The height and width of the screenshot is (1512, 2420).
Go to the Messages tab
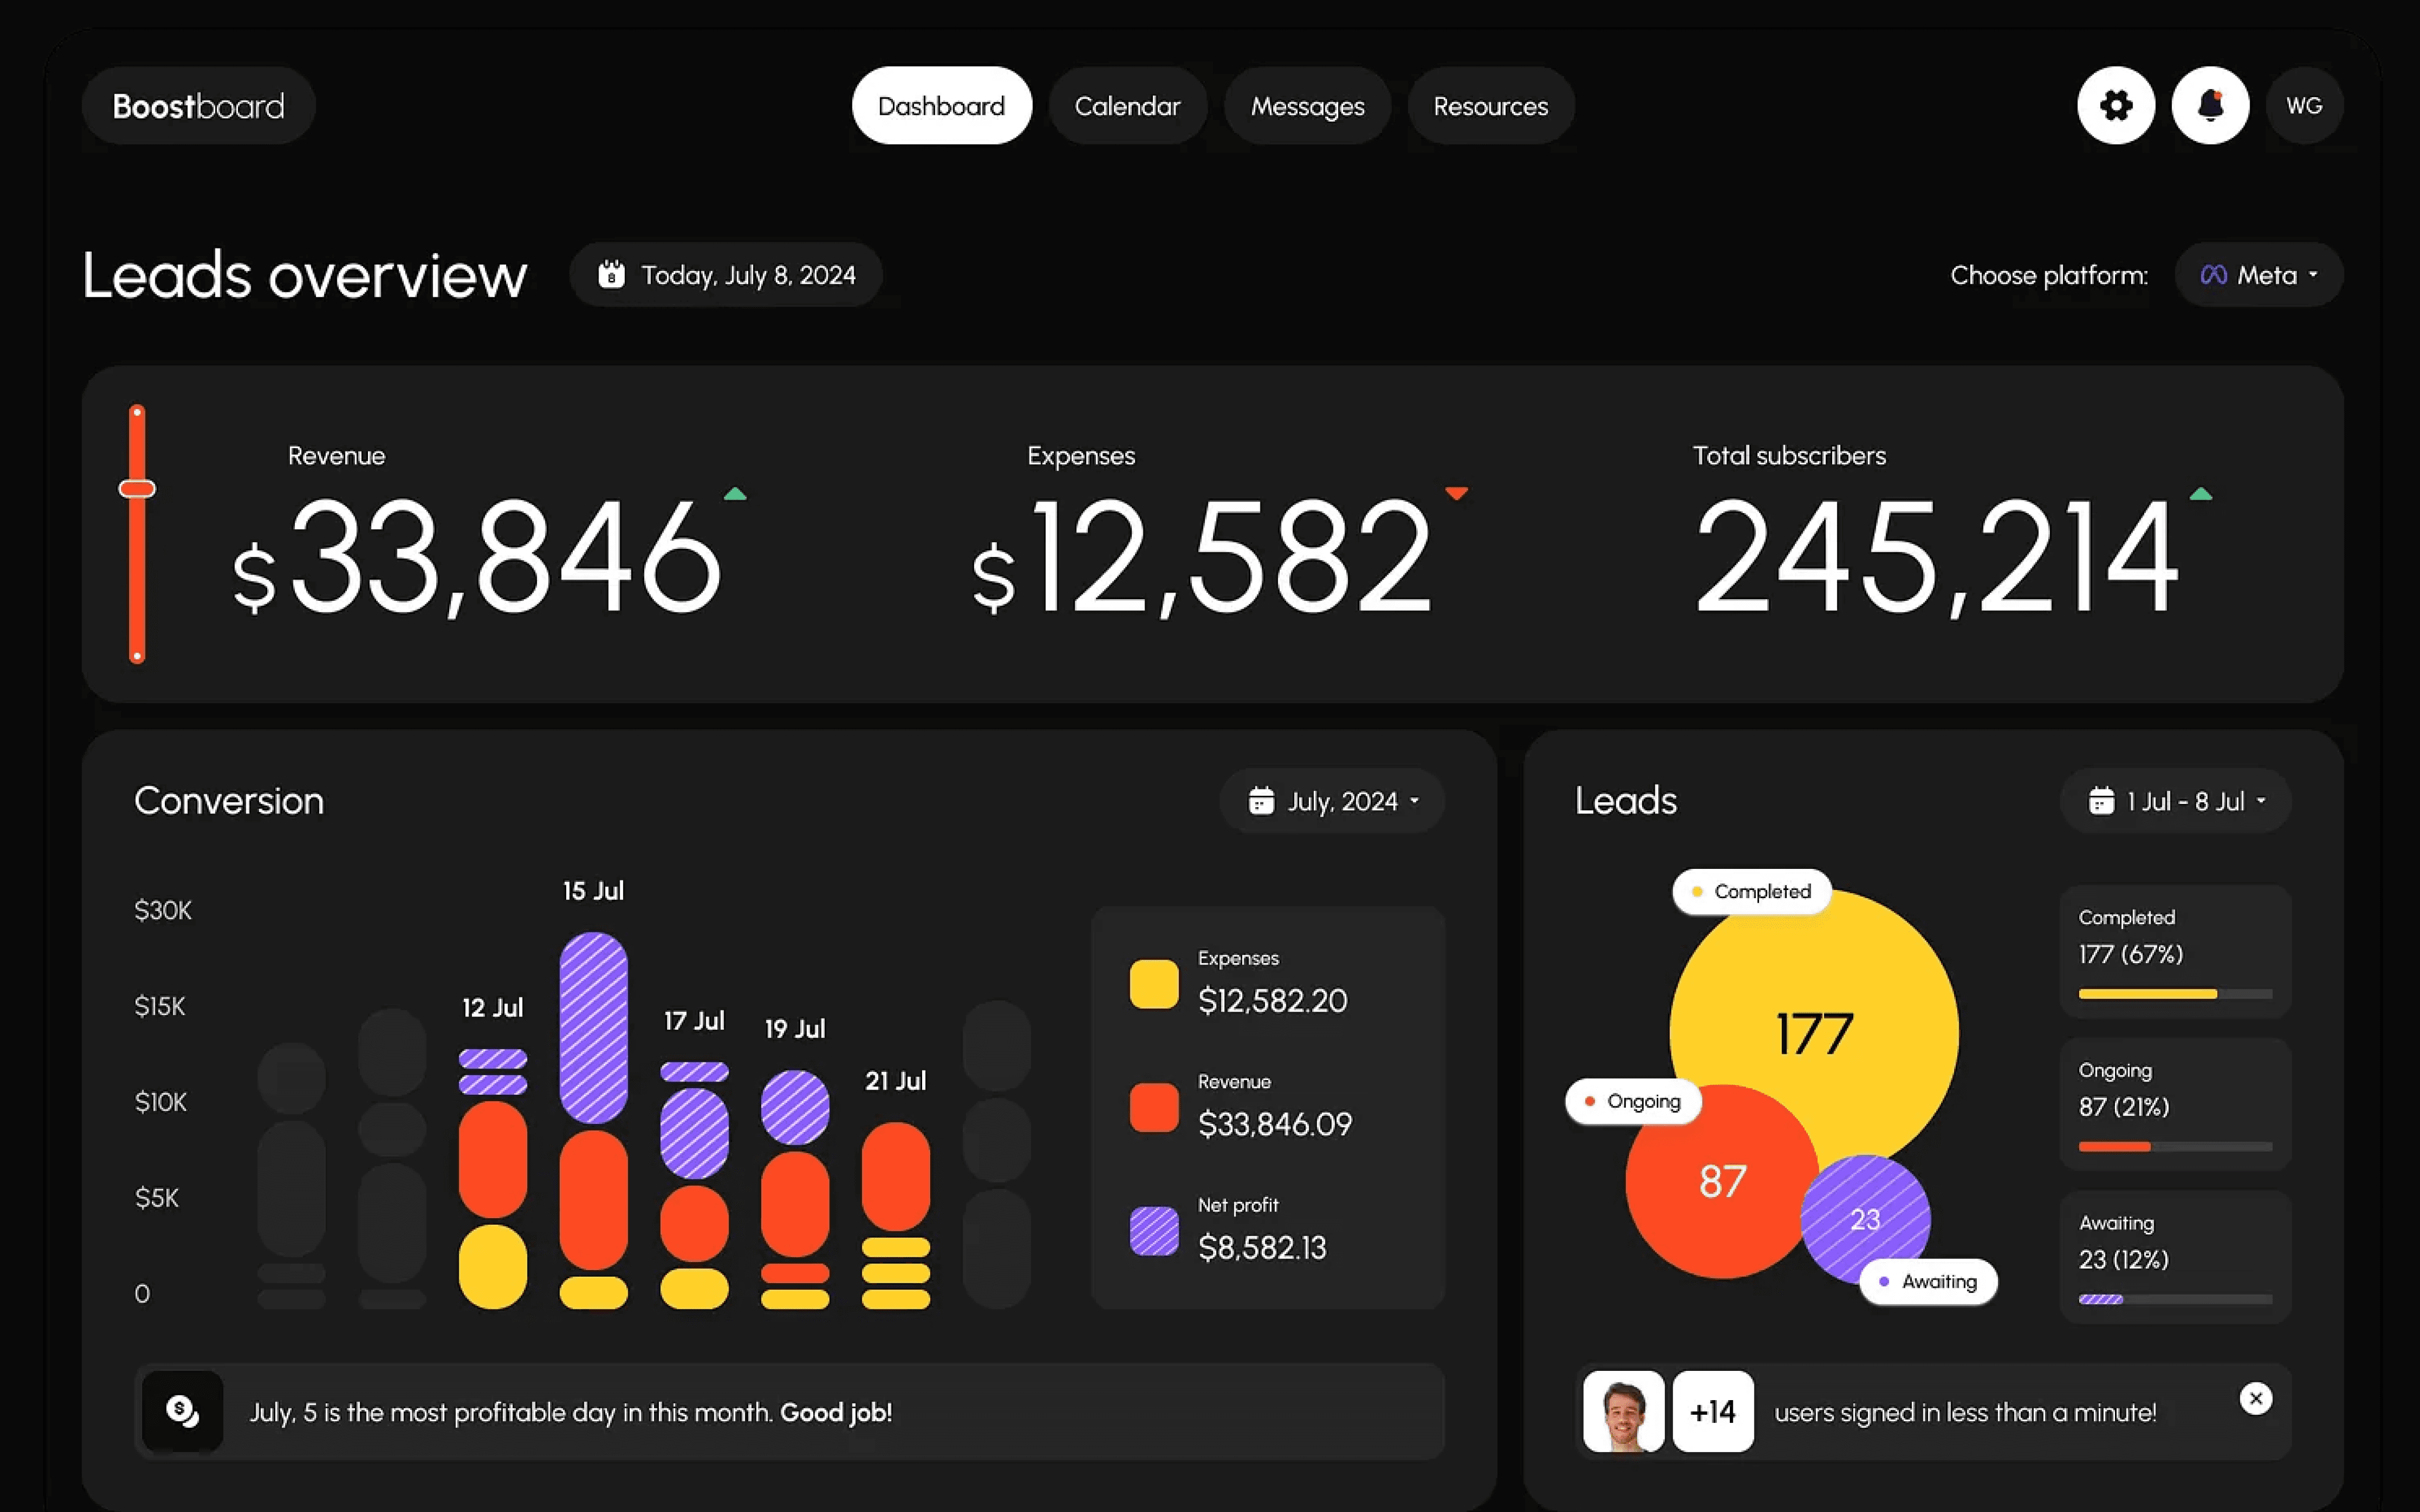coord(1307,106)
